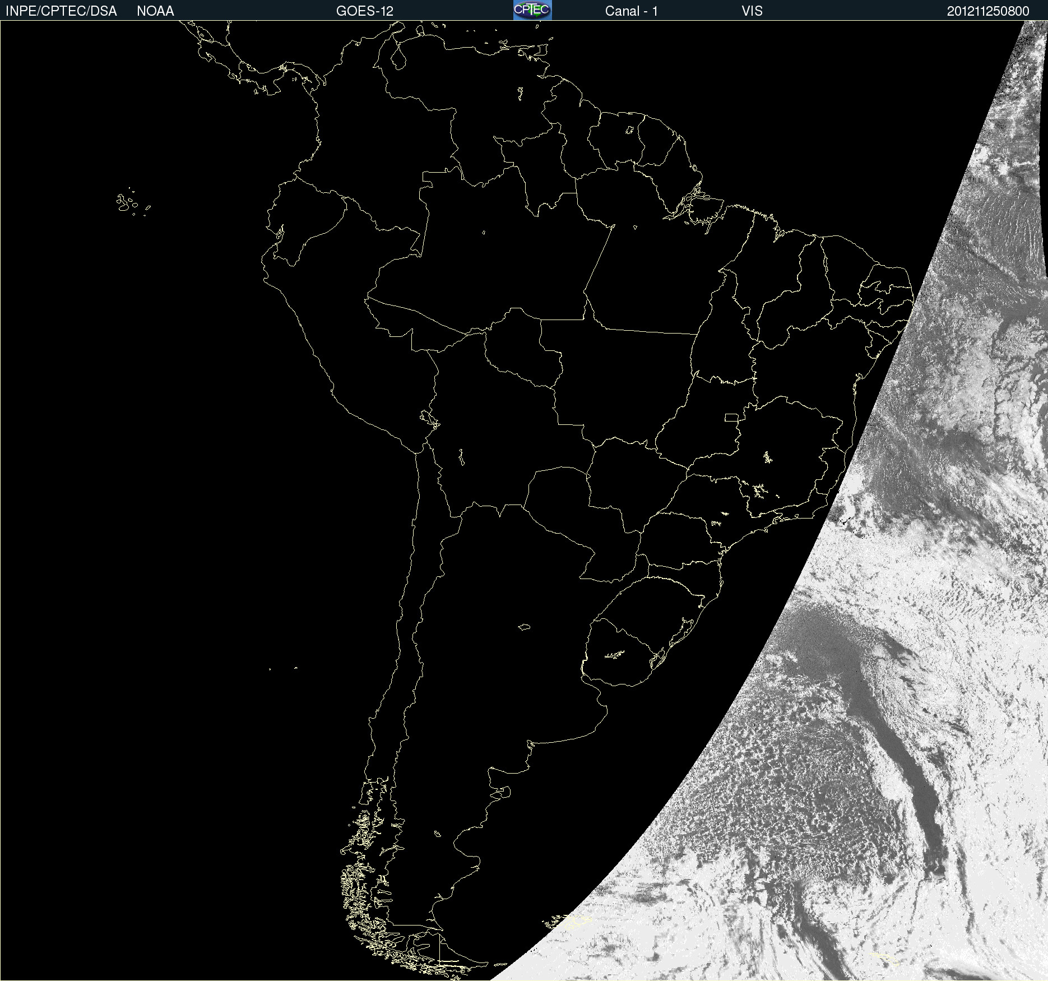Viewport: 1048px width, 981px height.
Task: Click the VIS channel label
Action: tap(752, 11)
